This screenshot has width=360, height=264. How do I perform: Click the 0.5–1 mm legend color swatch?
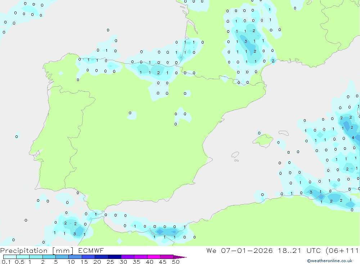tap(23, 257)
